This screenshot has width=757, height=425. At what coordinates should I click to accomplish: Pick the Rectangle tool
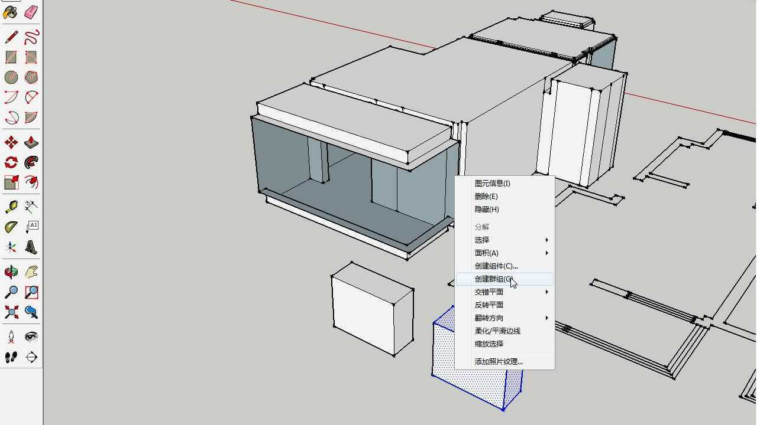click(10, 57)
